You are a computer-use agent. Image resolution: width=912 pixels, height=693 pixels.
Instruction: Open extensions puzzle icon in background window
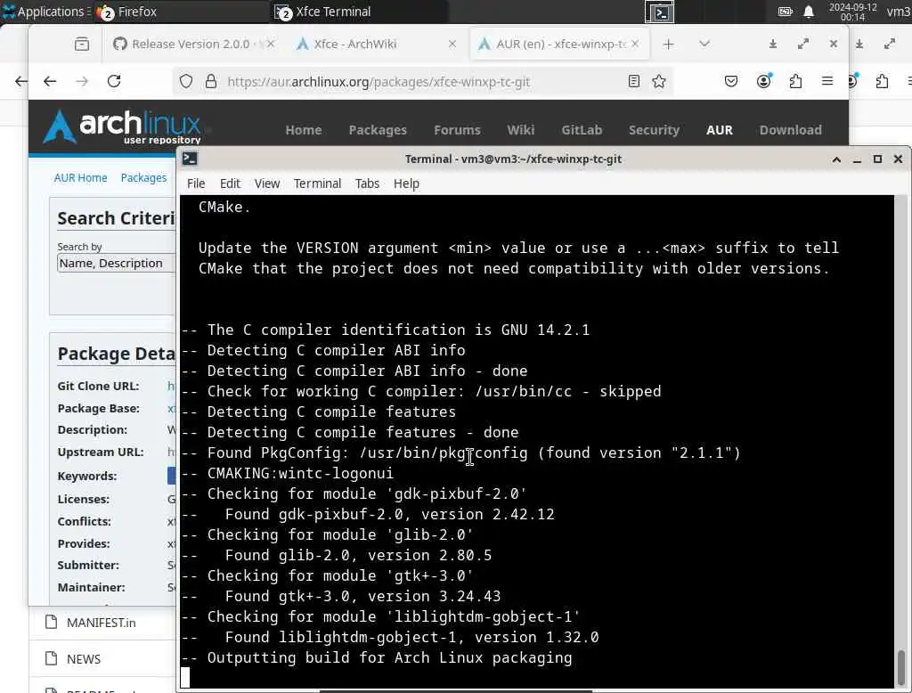tap(882, 81)
